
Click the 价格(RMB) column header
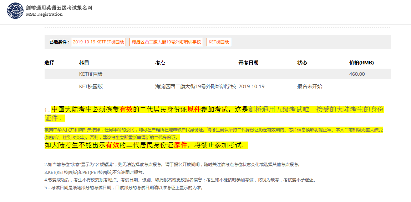point(361,63)
